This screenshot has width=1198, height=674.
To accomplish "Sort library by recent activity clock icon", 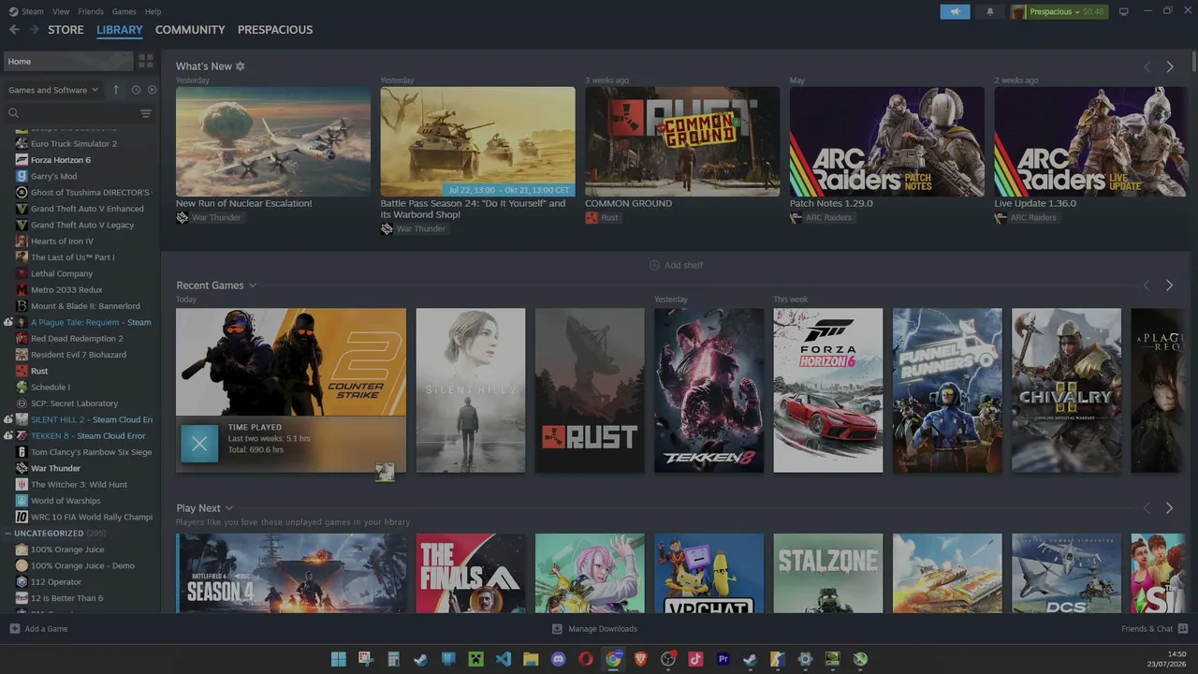I will (136, 90).
